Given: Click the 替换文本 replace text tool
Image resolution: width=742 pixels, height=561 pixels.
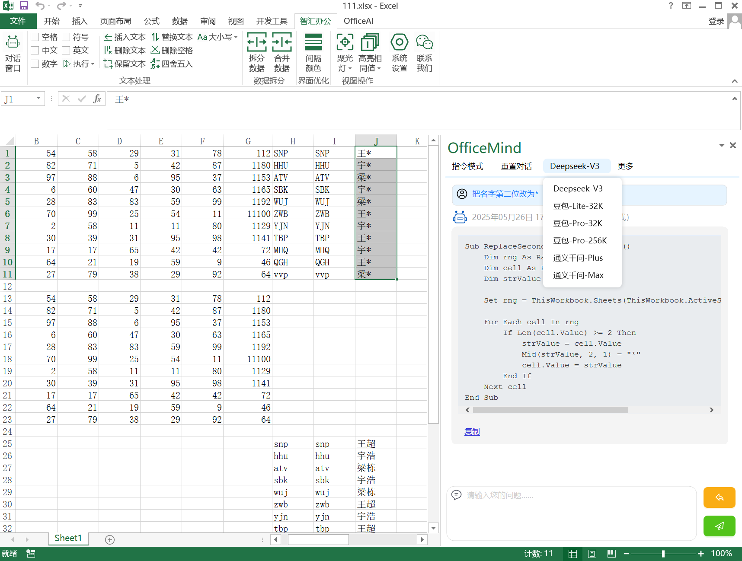Looking at the screenshot, I should pos(172,37).
